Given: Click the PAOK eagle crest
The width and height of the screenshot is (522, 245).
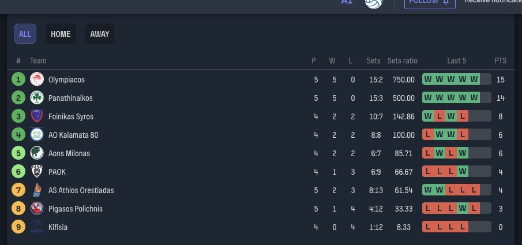Looking at the screenshot, I should (37, 172).
